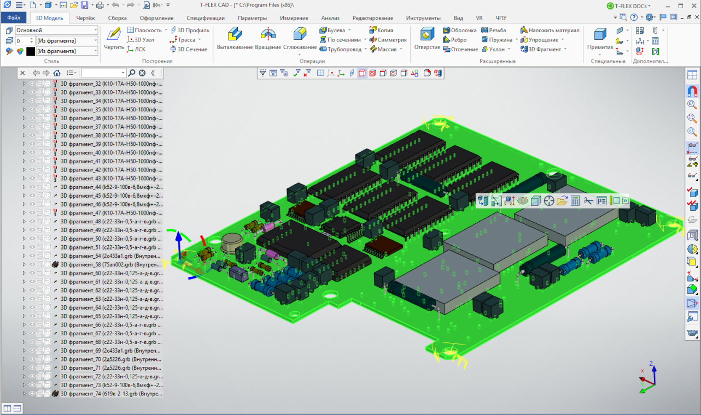The height and width of the screenshot is (415, 701).
Task: Hide 3D фрагмент_40 using eye icon
Action: click(32, 152)
